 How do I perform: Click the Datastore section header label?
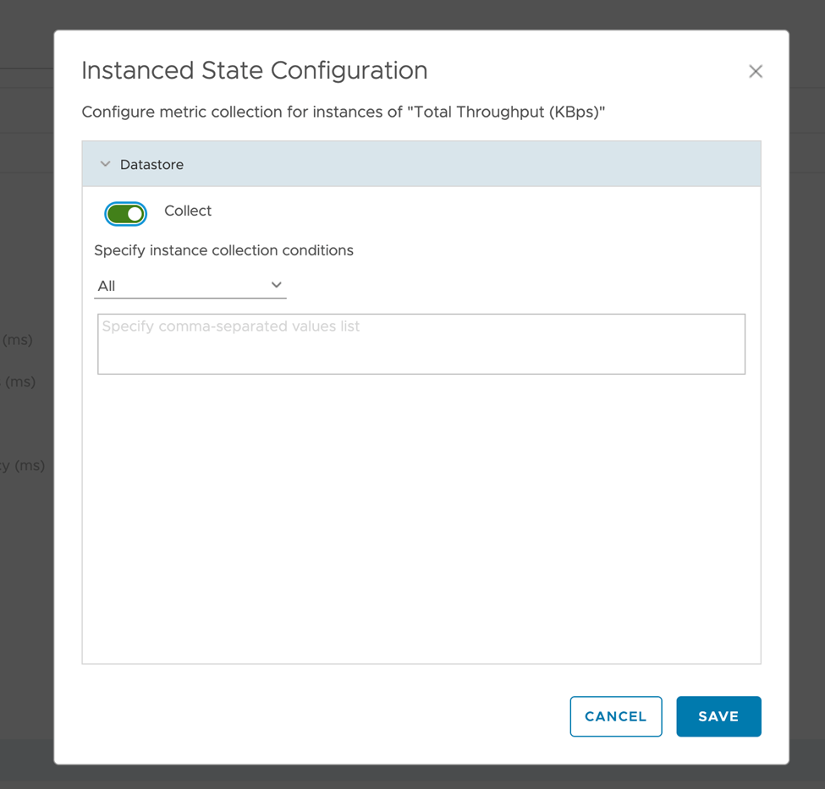pyautogui.click(x=151, y=165)
